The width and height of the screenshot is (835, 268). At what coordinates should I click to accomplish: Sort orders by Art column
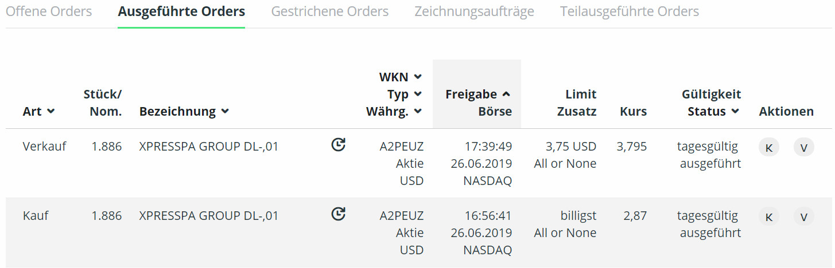[38, 112]
